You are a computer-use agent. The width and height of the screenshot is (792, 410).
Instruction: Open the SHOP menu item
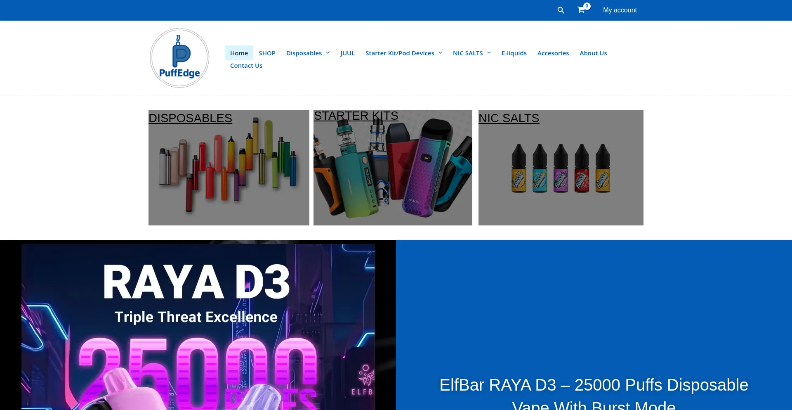[x=267, y=53]
